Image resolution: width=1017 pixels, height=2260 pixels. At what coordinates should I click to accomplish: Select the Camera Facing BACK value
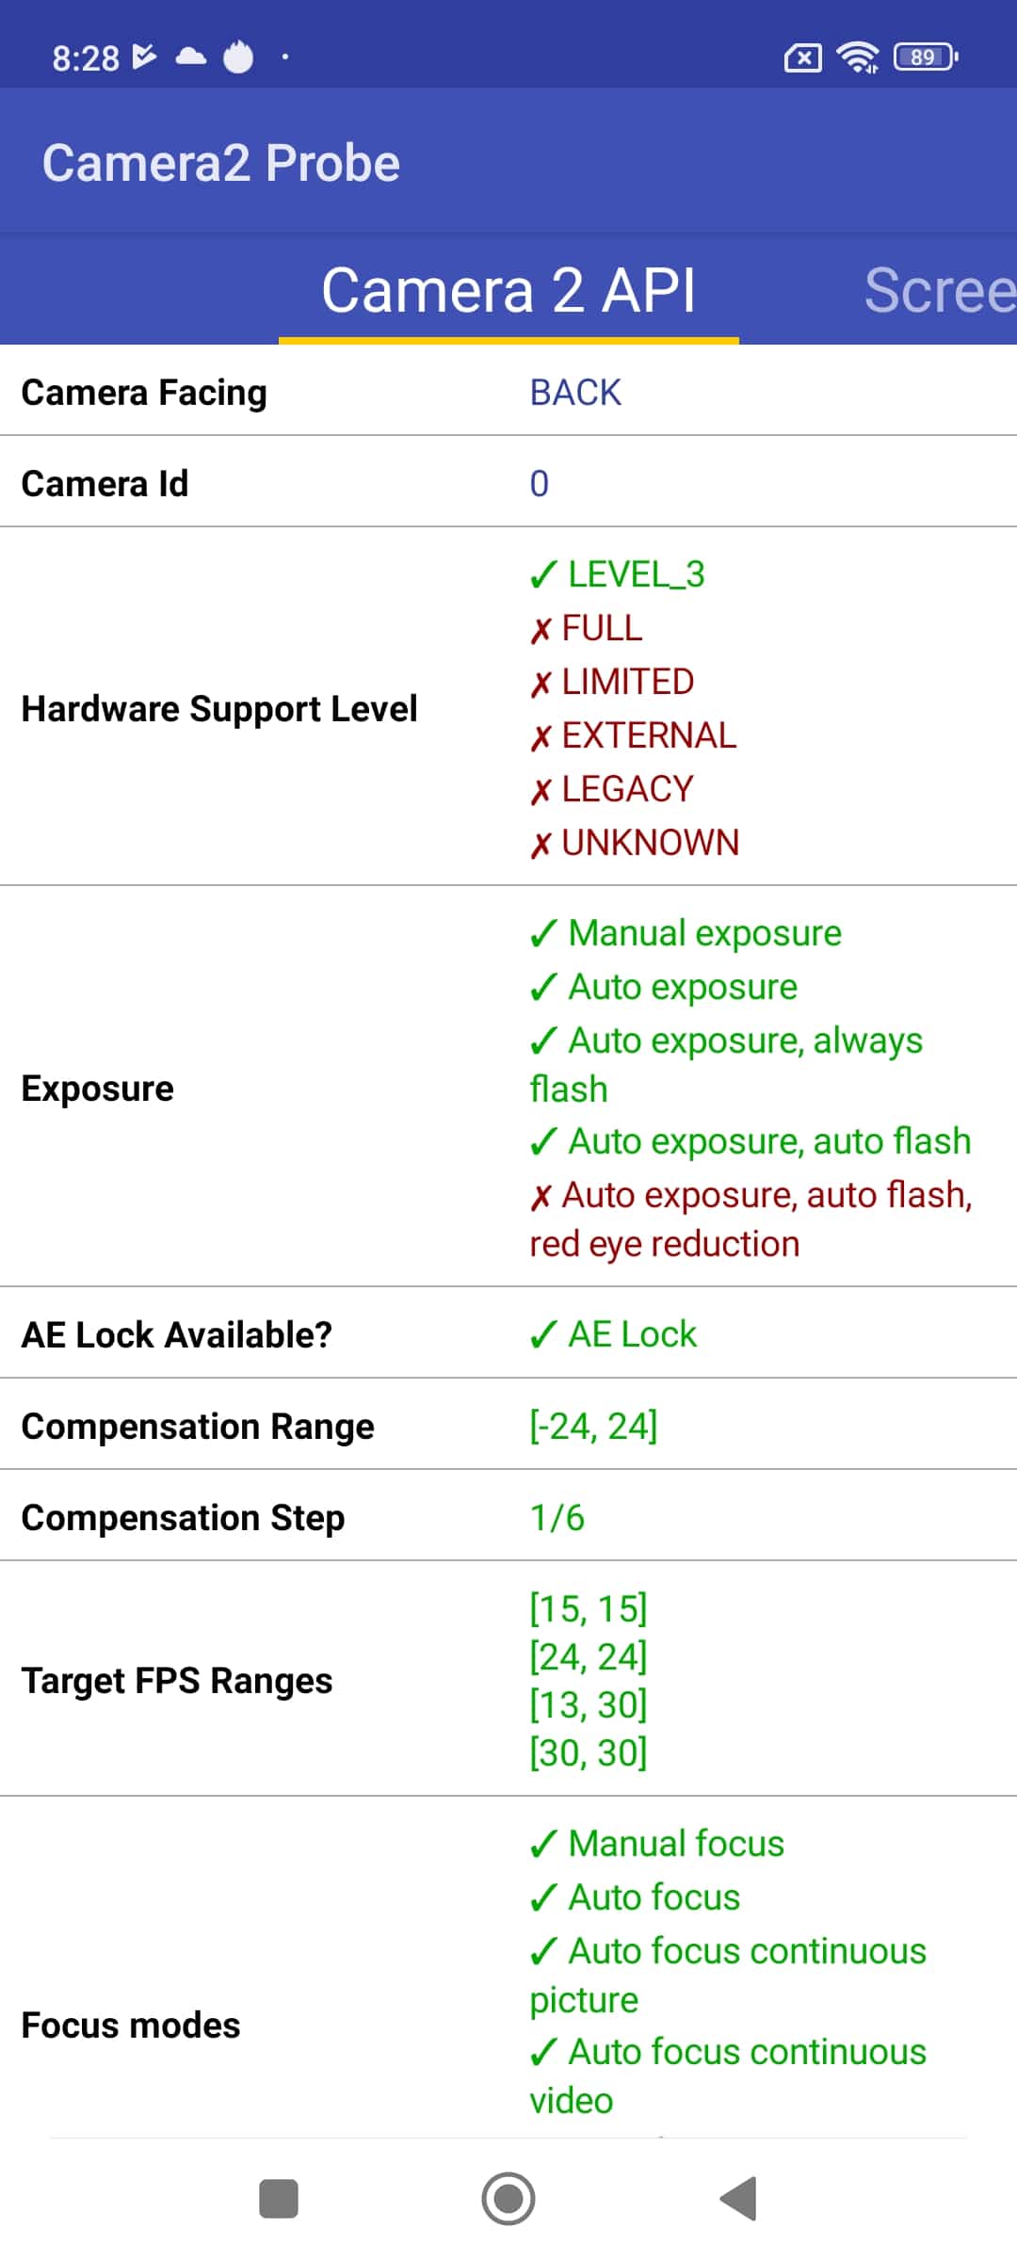coord(575,393)
